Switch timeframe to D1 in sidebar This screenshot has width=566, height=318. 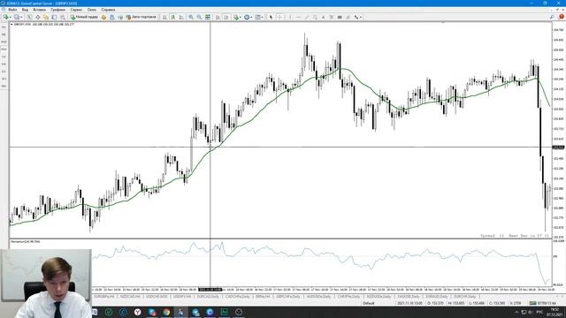[x=4, y=72]
